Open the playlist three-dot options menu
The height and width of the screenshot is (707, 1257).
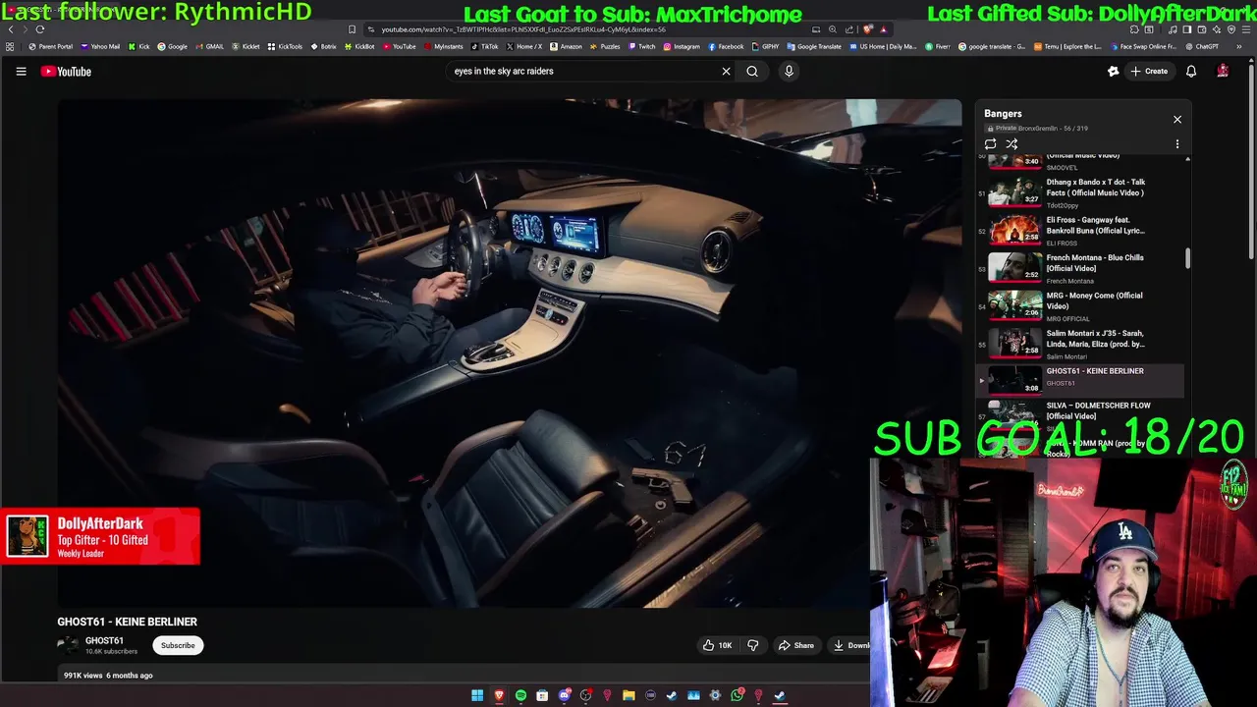(1177, 144)
